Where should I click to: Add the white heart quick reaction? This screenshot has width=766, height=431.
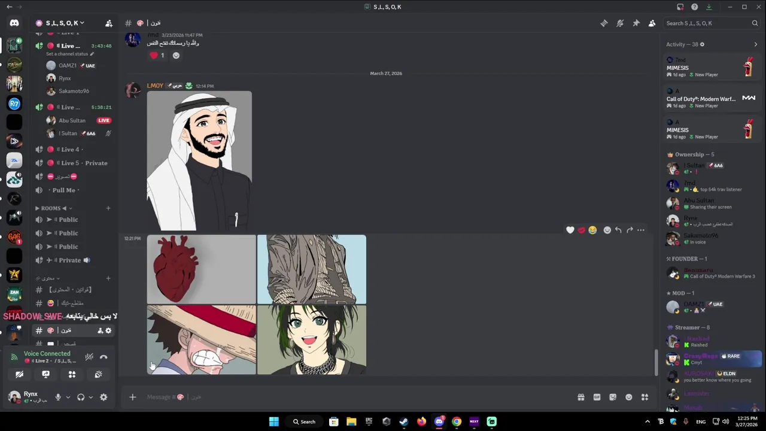coord(570,230)
